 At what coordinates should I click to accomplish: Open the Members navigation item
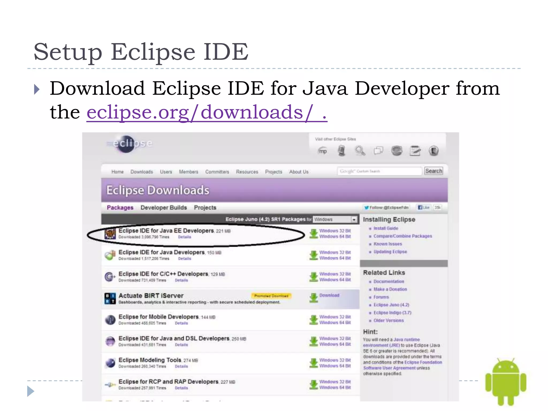188,172
